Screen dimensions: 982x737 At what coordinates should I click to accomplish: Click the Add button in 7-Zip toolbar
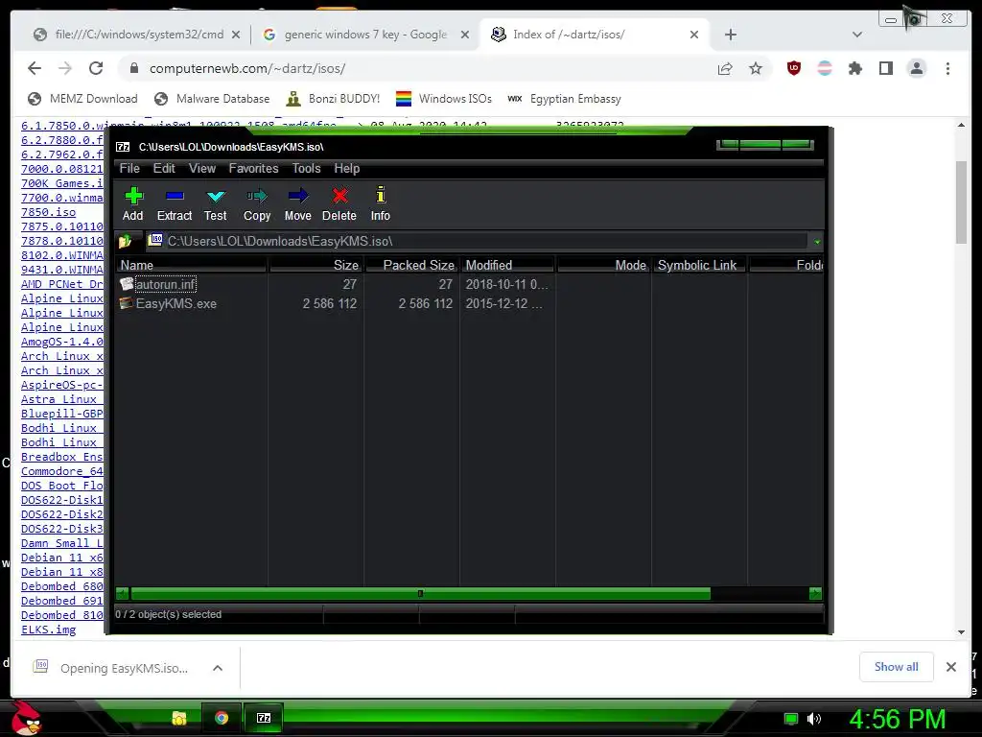[x=132, y=203]
